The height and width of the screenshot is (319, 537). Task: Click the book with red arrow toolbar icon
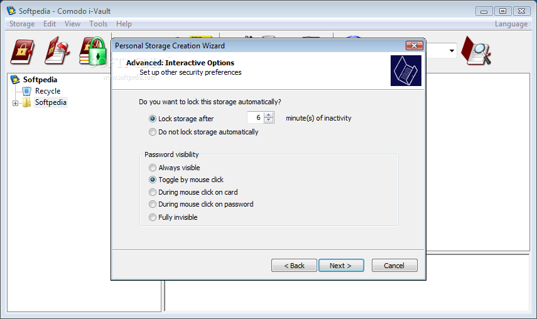(x=57, y=51)
